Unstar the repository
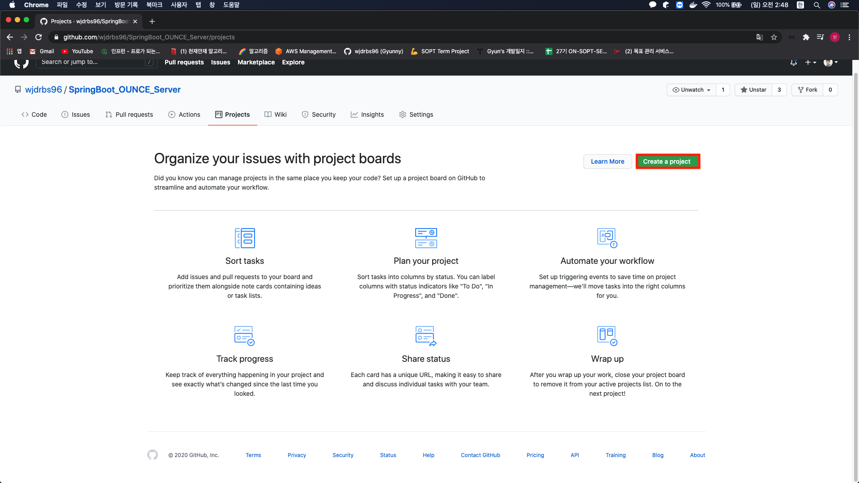Image resolution: width=859 pixels, height=483 pixels. click(x=753, y=90)
